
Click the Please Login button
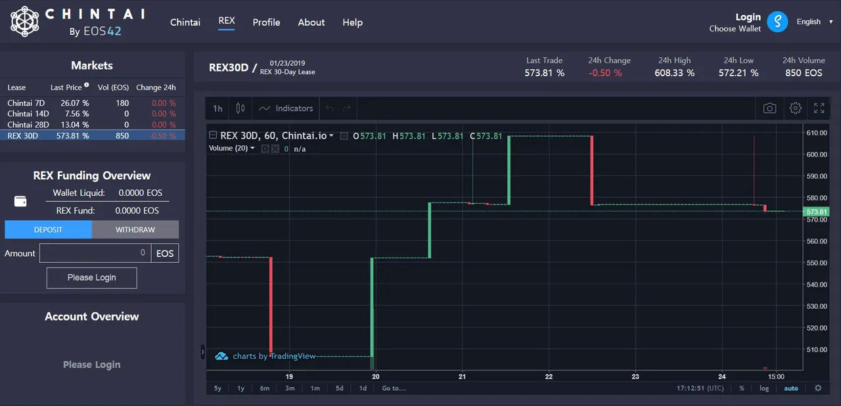point(92,277)
